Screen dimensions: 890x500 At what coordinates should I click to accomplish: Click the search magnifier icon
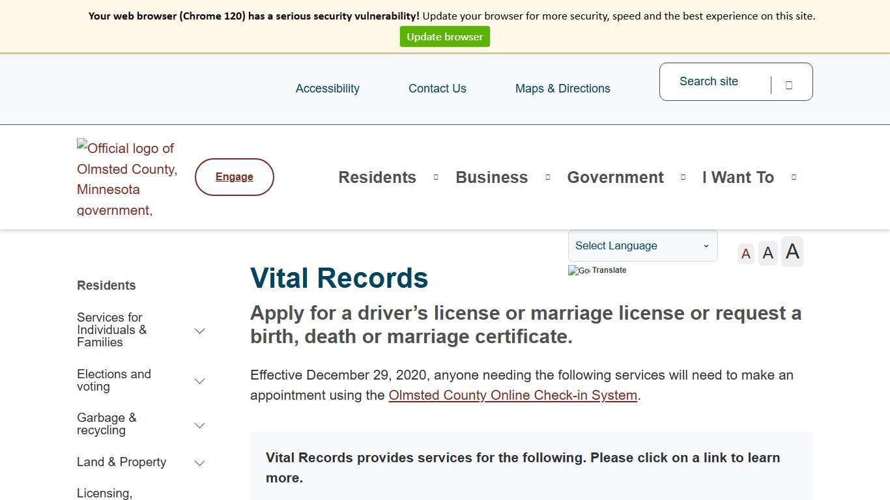coord(788,85)
